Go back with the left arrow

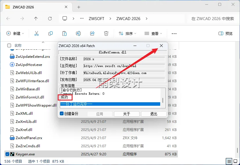pyautogui.click(x=8, y=19)
